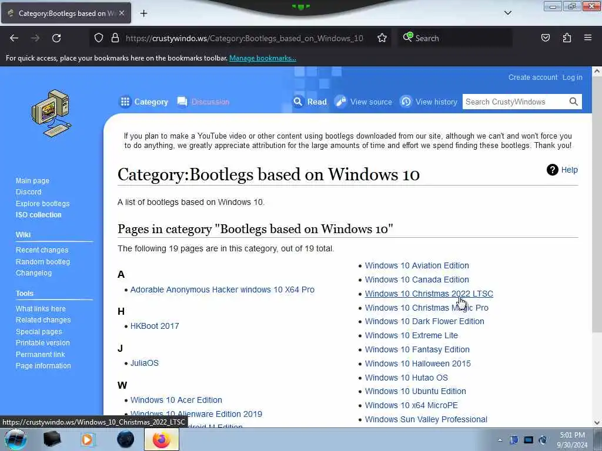Open Windows 10 Dark Flower Edition
Screen dimensions: 602x451
424,321
